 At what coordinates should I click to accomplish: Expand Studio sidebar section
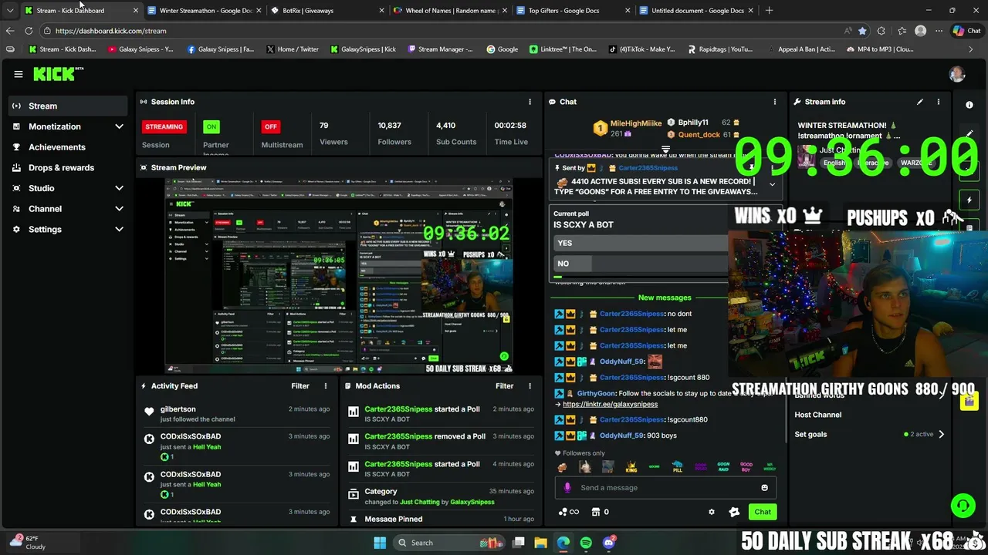pos(119,188)
